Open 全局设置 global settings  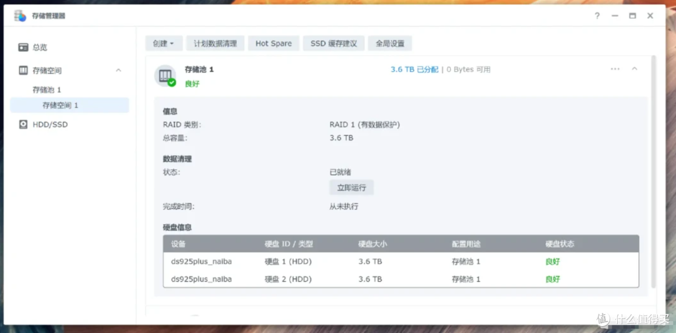(x=390, y=43)
